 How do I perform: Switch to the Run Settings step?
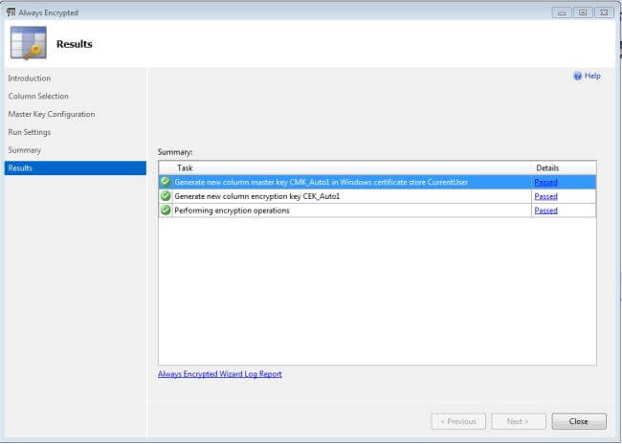click(x=30, y=132)
